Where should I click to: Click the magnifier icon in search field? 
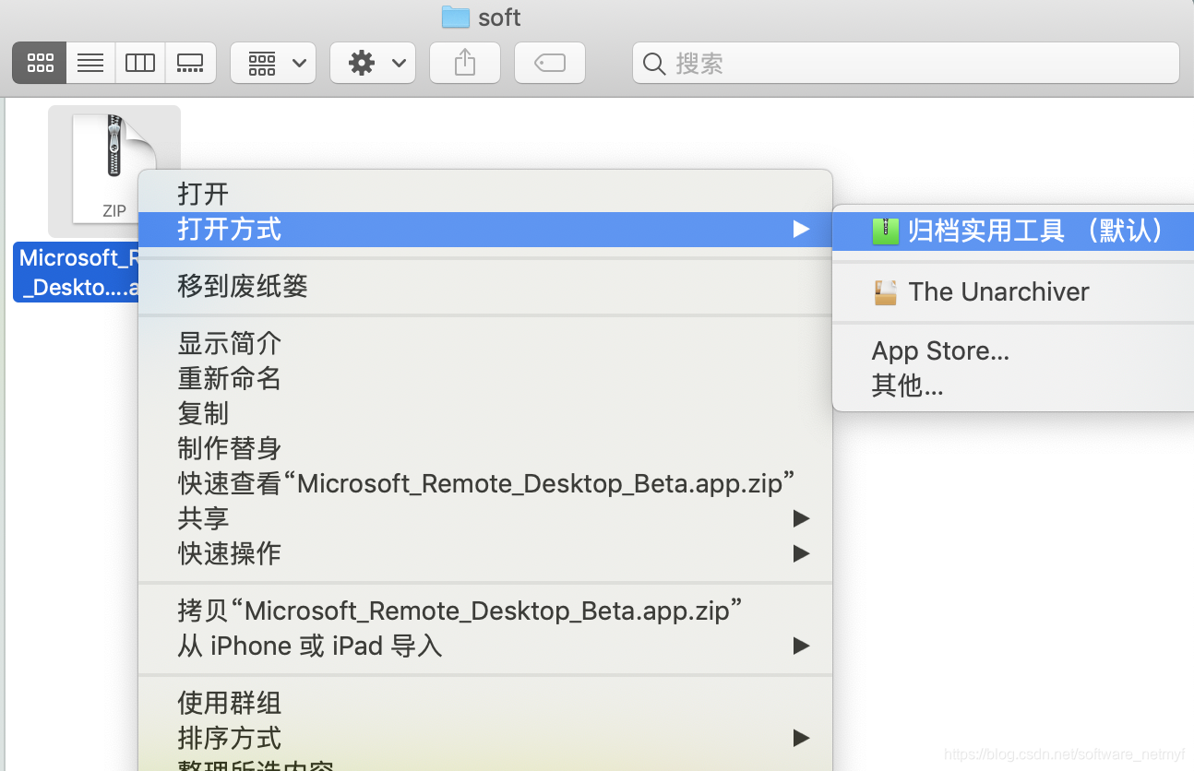(654, 64)
